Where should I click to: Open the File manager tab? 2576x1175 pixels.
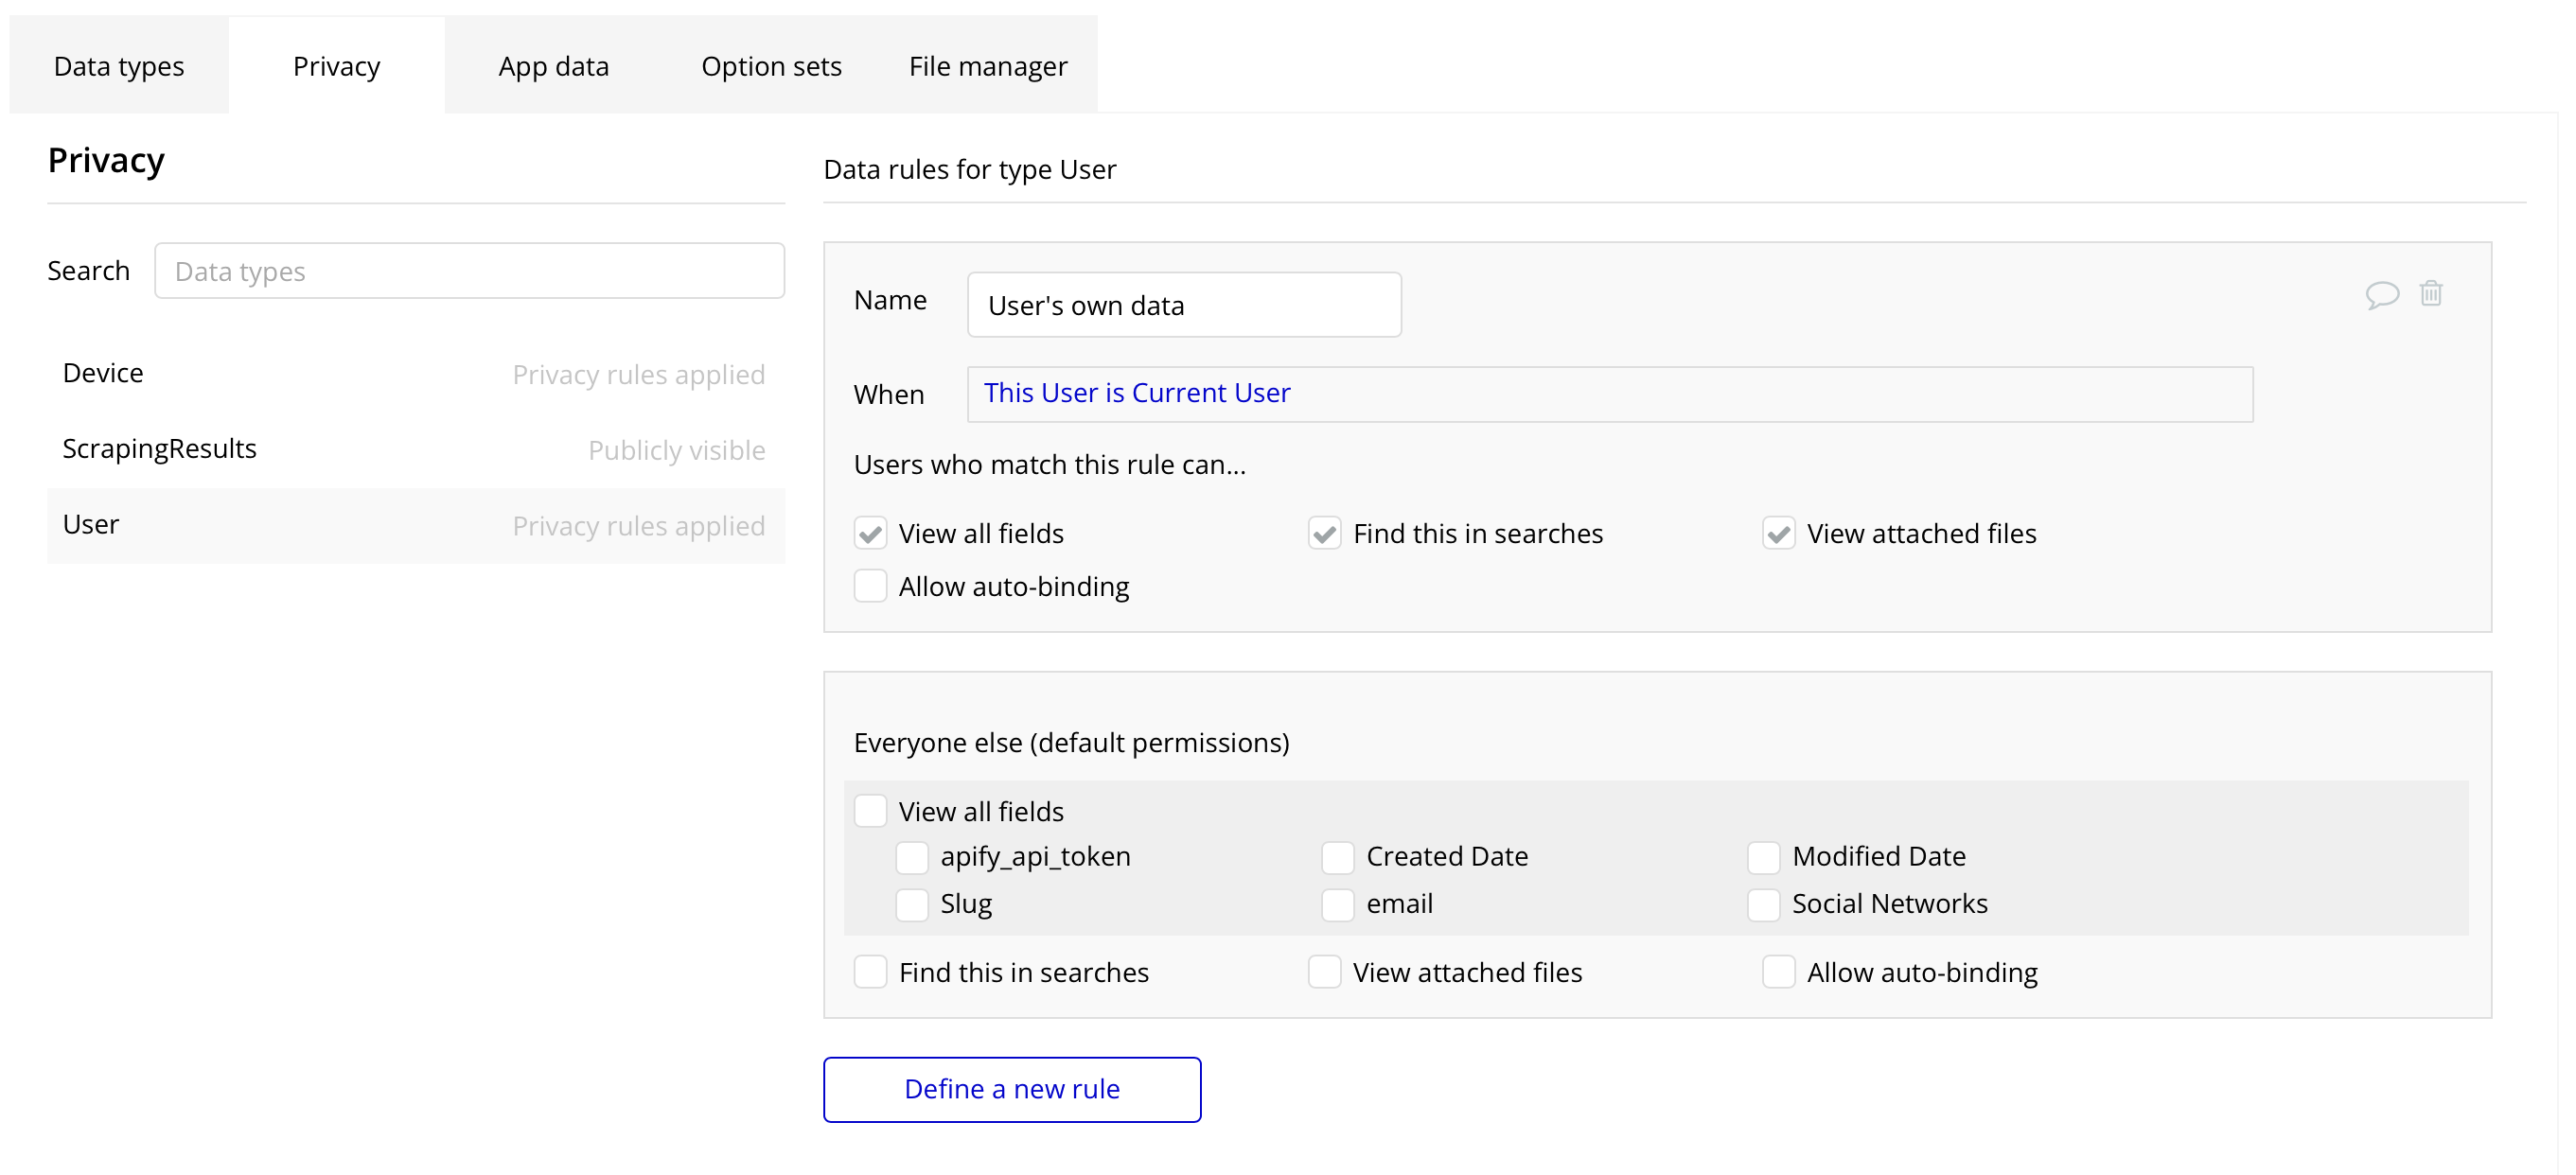[987, 66]
